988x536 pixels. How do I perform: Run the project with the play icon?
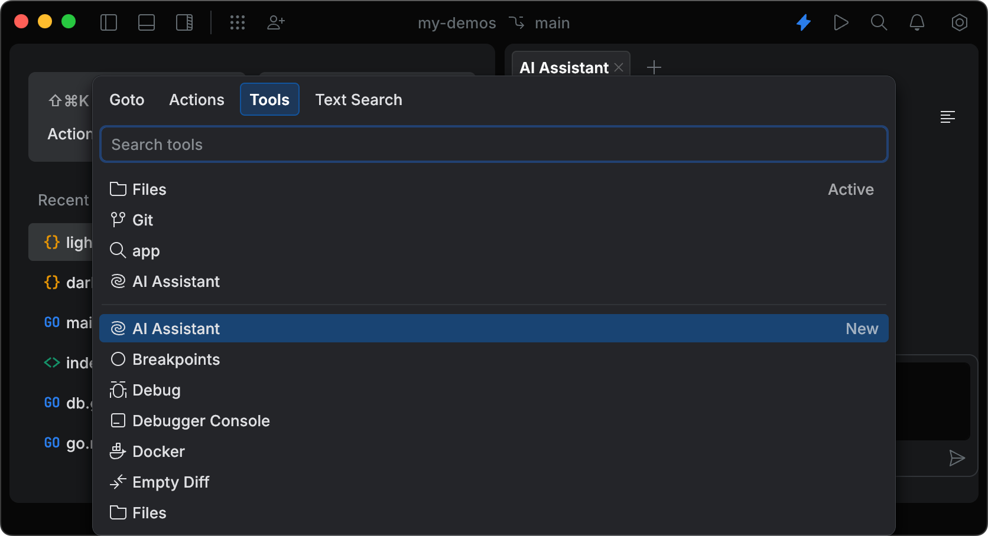click(x=841, y=22)
